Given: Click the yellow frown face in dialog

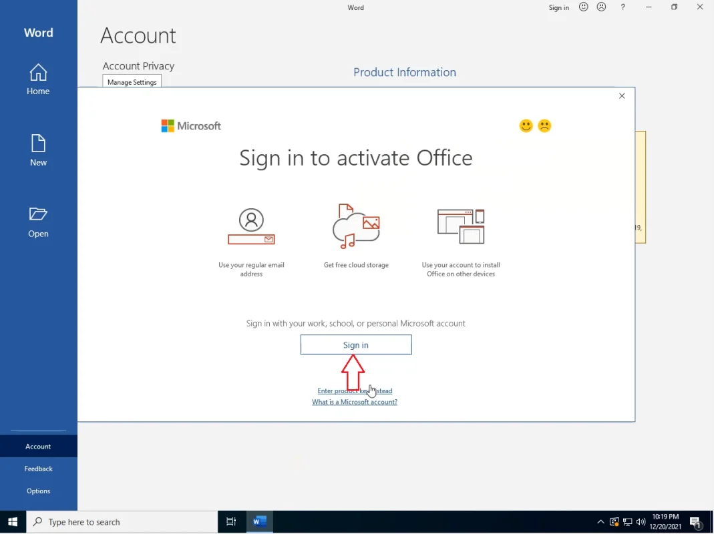Looking at the screenshot, I should [x=545, y=125].
